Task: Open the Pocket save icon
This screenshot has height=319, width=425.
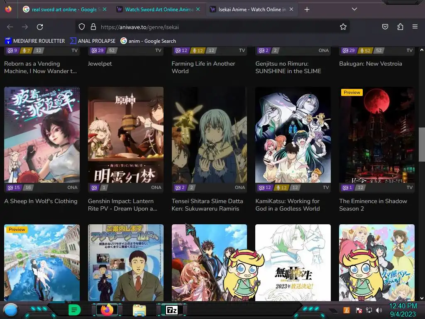Action: tap(385, 27)
